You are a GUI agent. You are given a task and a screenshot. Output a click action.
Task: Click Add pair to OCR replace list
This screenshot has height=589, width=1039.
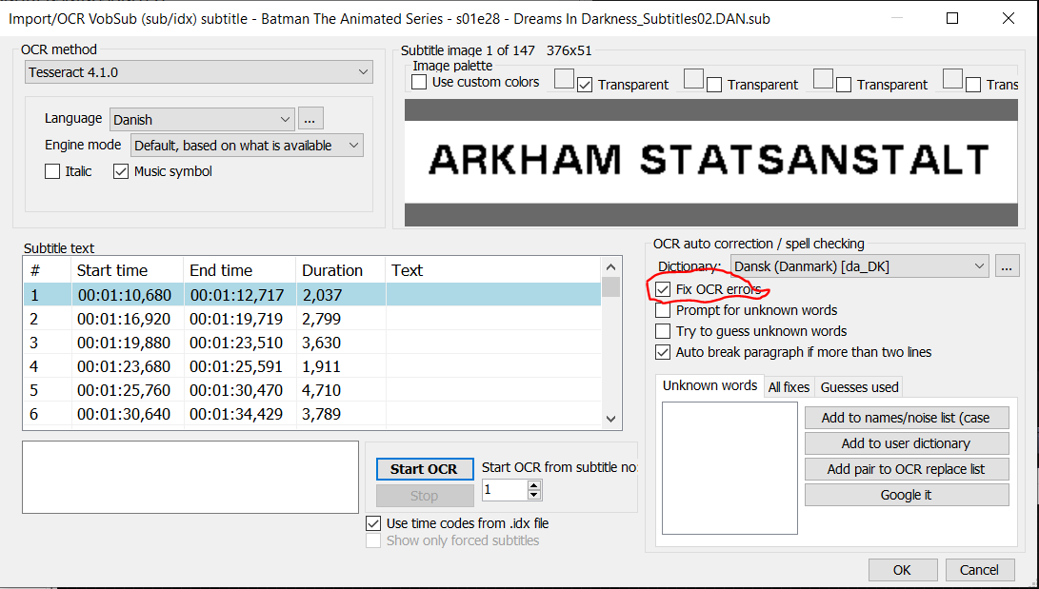pos(906,468)
